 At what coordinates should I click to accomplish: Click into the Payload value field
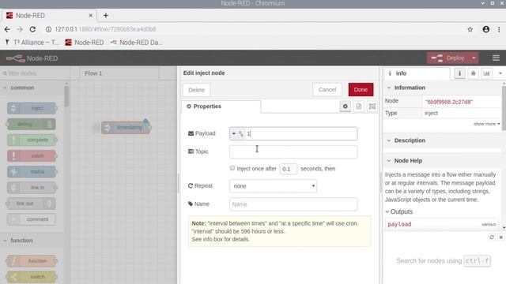pos(300,133)
